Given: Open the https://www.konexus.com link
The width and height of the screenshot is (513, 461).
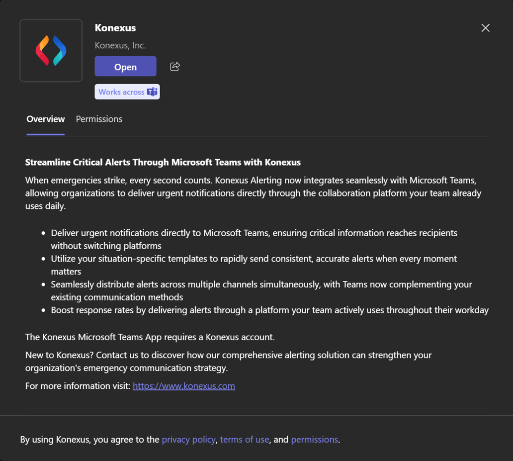Looking at the screenshot, I should click(183, 385).
